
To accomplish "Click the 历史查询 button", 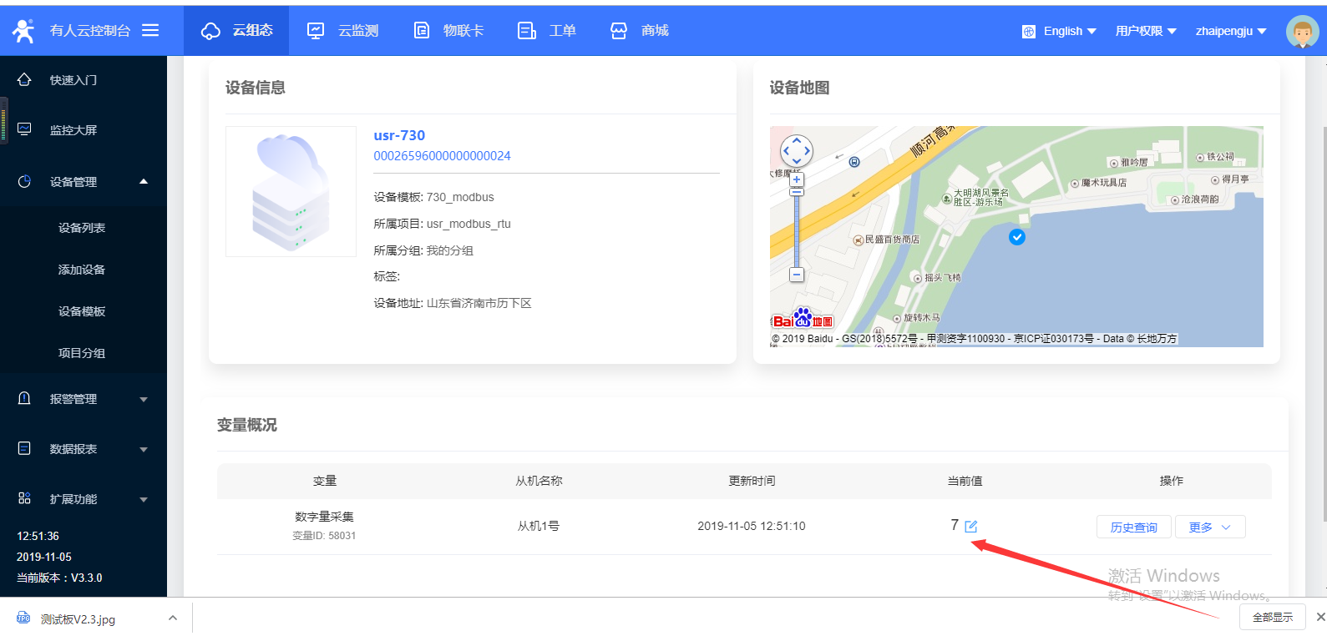I will [1133, 527].
